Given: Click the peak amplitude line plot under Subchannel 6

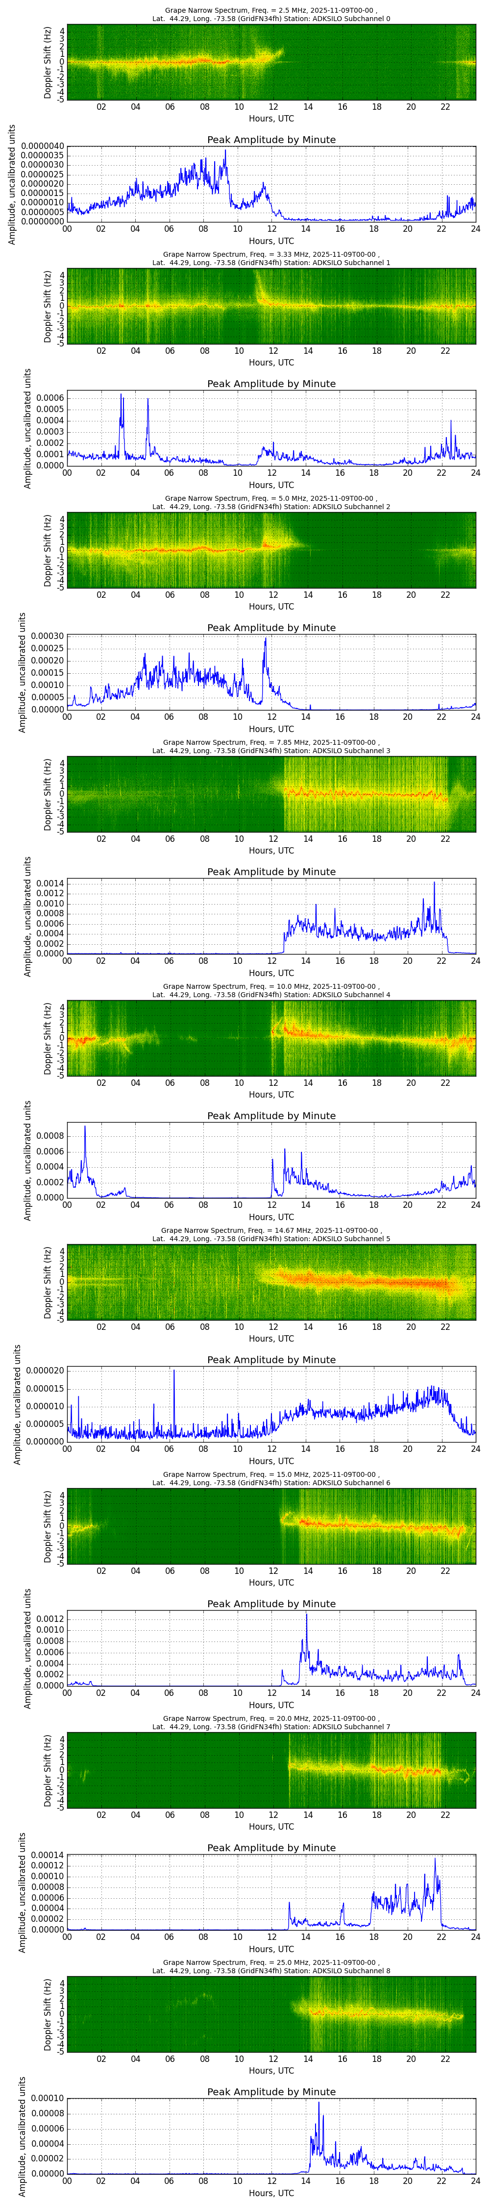Looking at the screenshot, I should 270,1648.
